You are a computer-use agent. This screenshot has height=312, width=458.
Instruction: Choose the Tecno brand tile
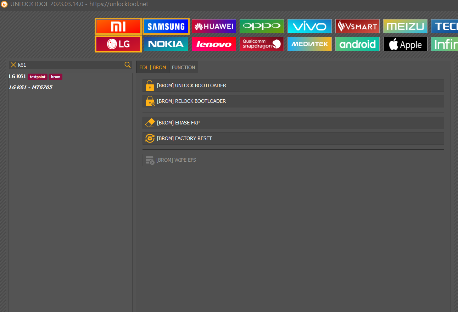coord(445,26)
